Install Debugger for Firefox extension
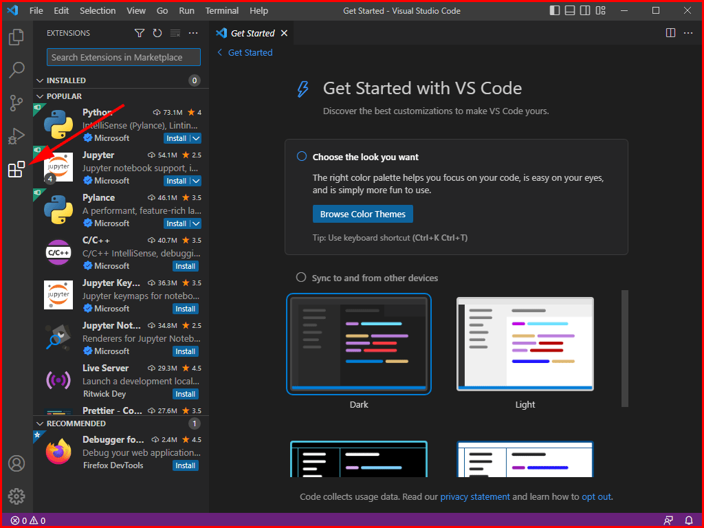Viewport: 704px width, 528px height. pos(186,465)
